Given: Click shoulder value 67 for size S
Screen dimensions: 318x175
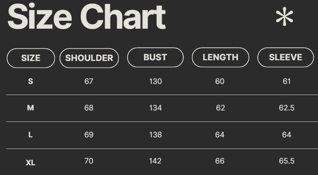Looking at the screenshot, I should pos(89,81).
